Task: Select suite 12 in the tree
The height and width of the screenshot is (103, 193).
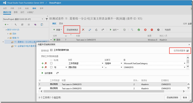Action: click(25, 46)
